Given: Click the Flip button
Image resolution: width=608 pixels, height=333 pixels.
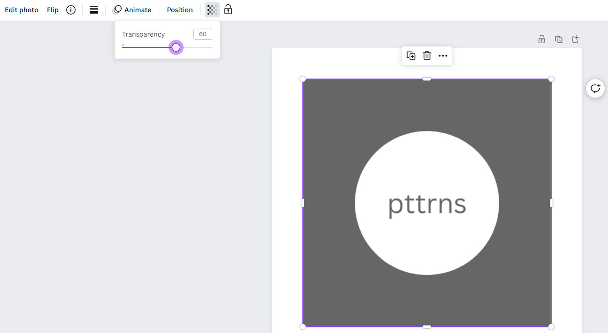Looking at the screenshot, I should 53,10.
